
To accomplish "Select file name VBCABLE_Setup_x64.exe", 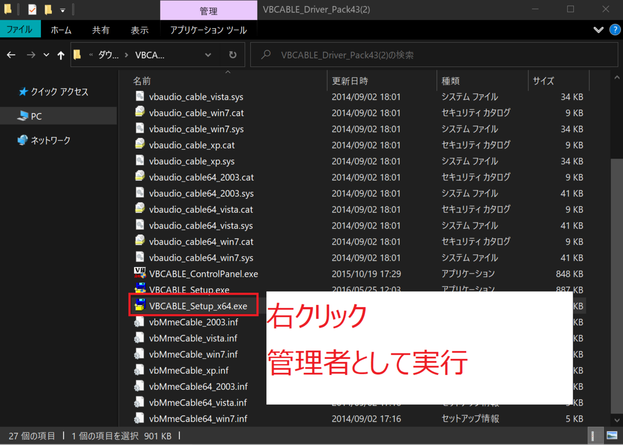I will (198, 306).
